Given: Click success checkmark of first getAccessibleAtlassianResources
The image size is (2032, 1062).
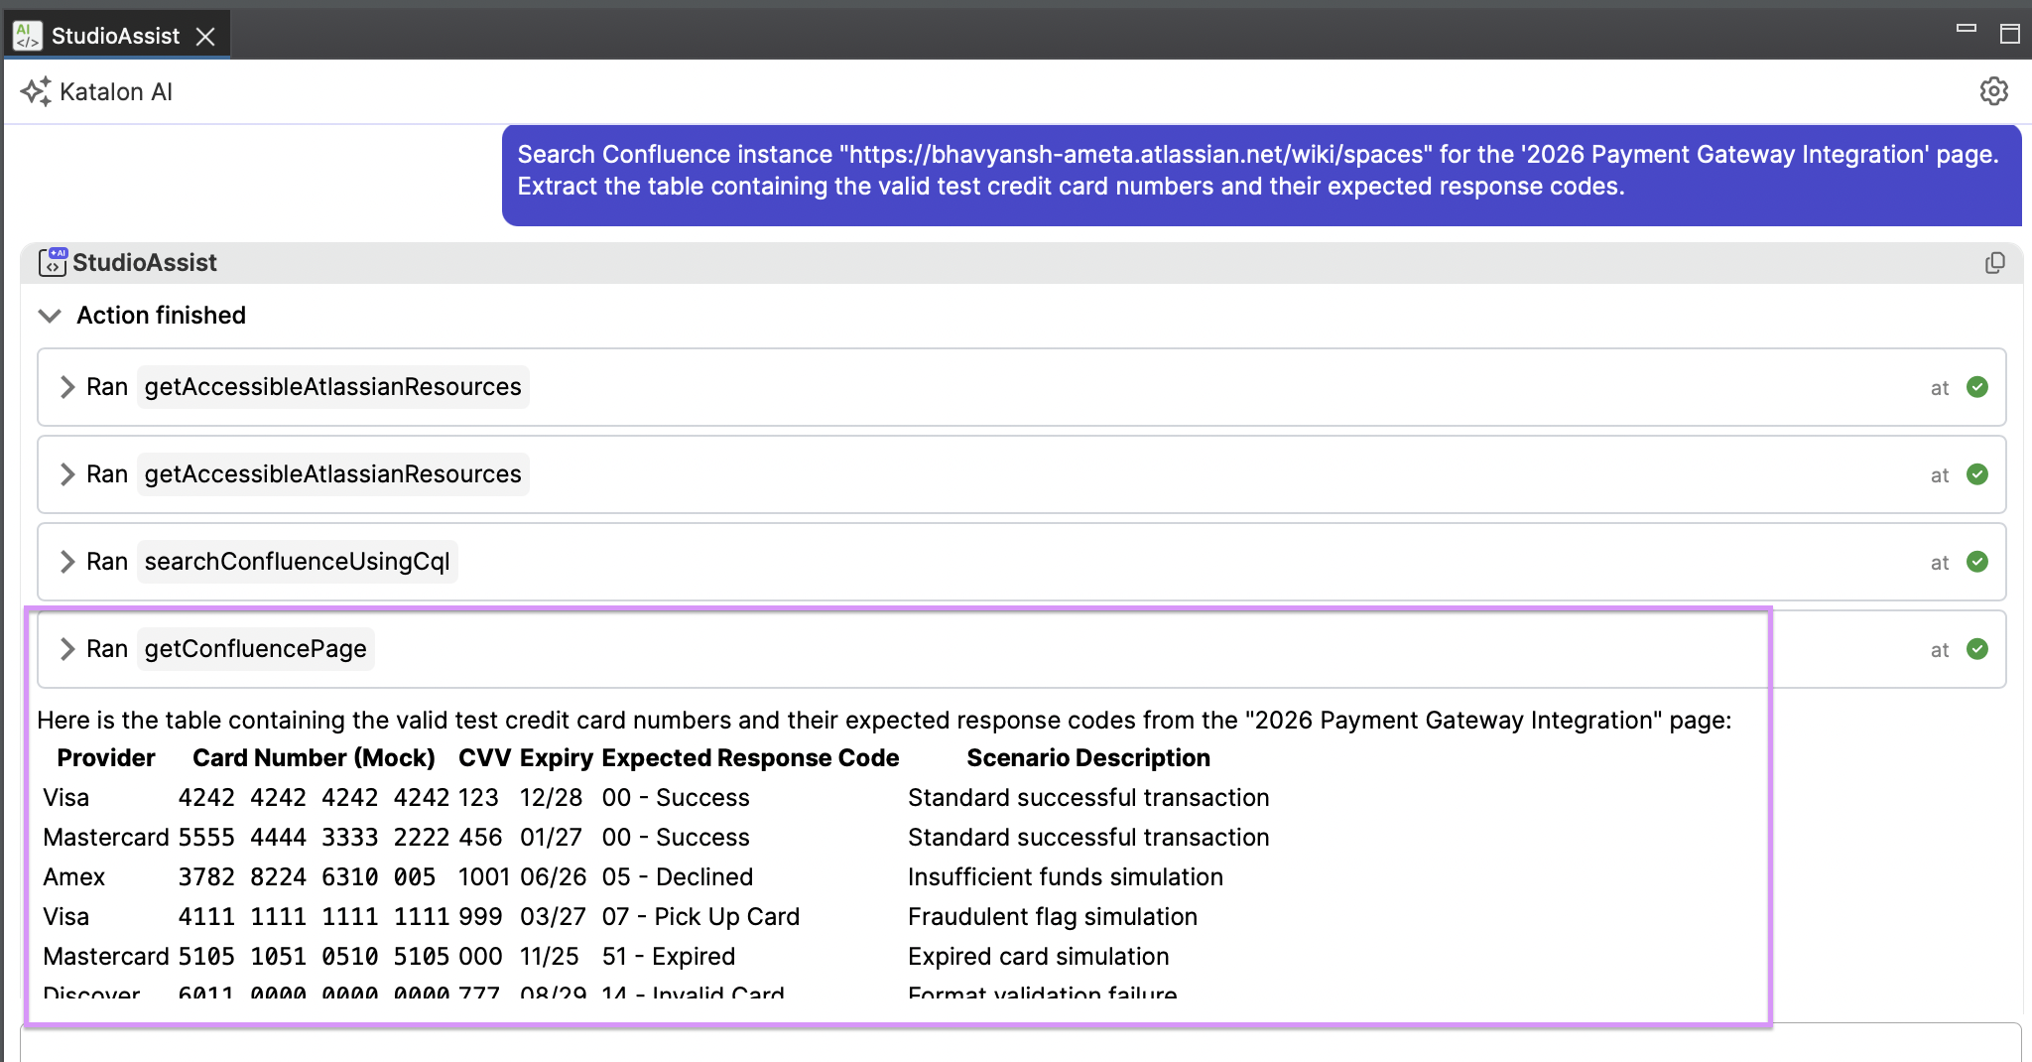Looking at the screenshot, I should pyautogui.click(x=1976, y=387).
